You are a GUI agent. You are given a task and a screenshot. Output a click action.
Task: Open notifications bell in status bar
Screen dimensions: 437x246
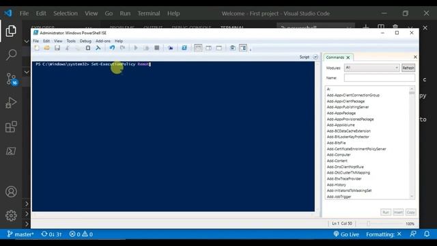tap(427, 234)
